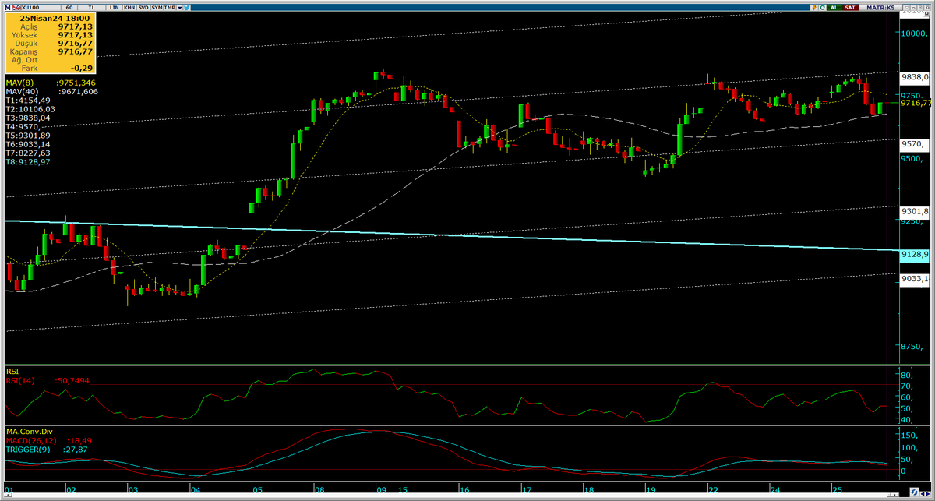Click the RSI(14) indicator value label
Screen dimensions: 935x501
(x=48, y=380)
